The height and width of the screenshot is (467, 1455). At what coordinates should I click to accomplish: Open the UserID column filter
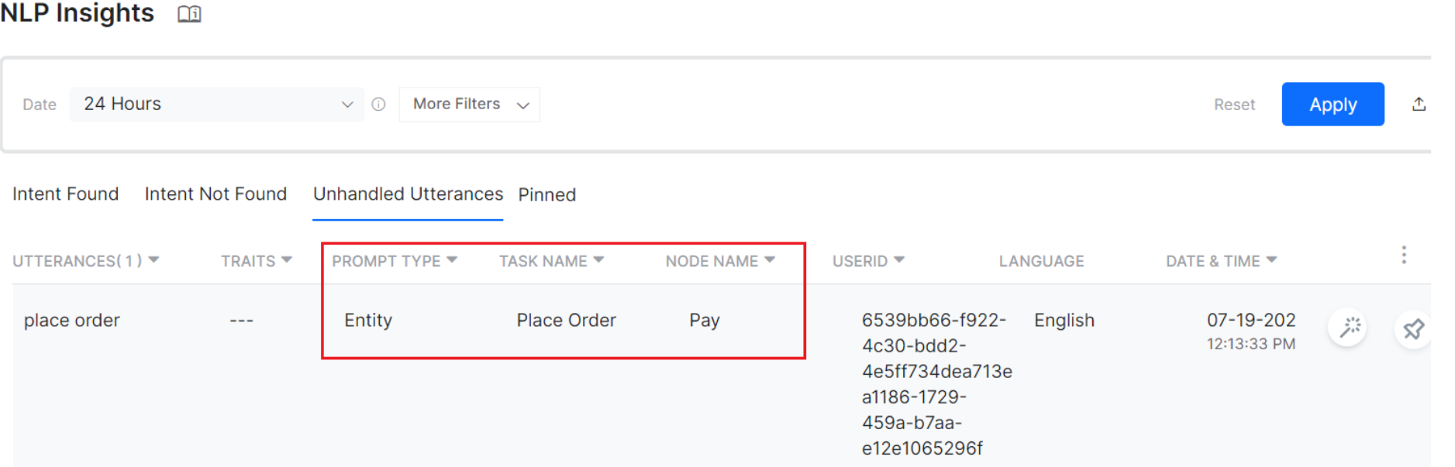coord(899,260)
